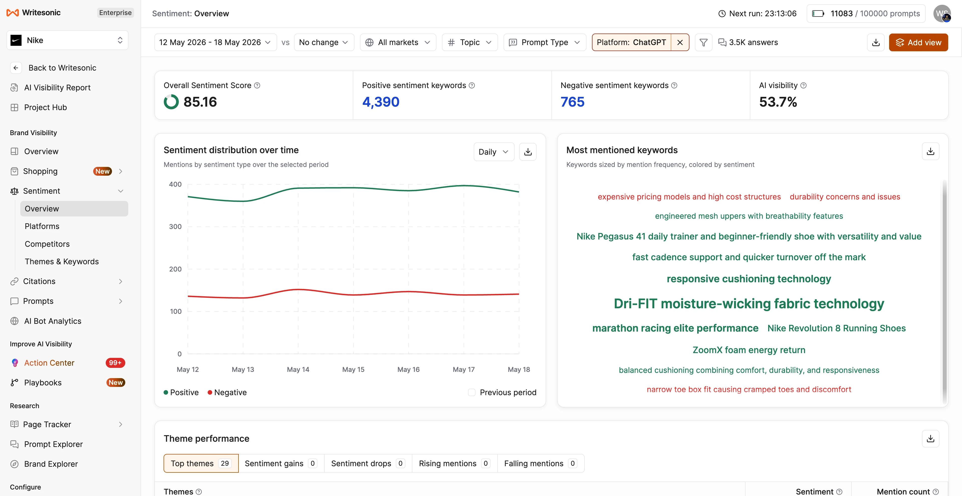Click the info icon next to Negative sentiment keywords

pyautogui.click(x=674, y=85)
